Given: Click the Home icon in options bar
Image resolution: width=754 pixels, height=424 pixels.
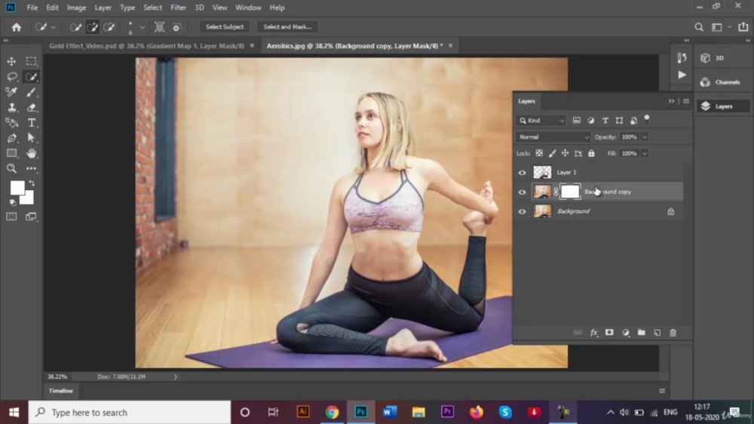Looking at the screenshot, I should 17,27.
